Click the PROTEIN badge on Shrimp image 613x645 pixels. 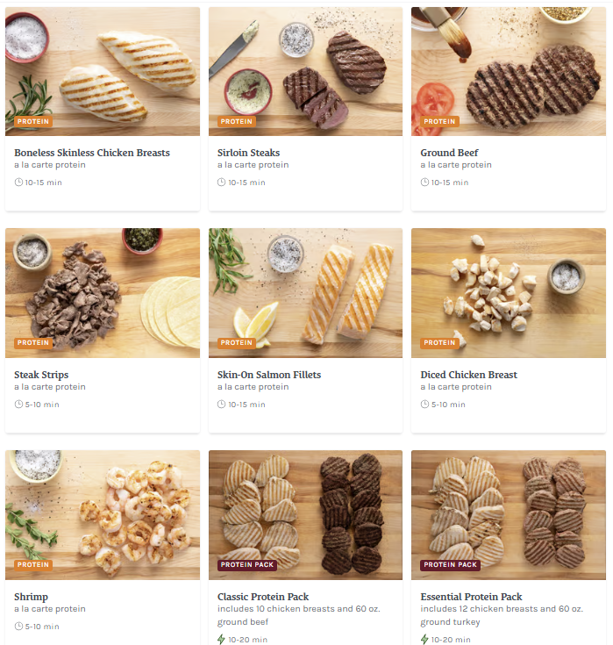(33, 565)
